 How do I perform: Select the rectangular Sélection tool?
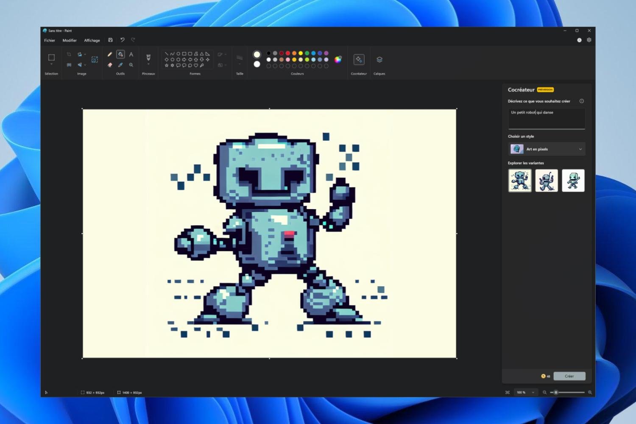(x=51, y=57)
